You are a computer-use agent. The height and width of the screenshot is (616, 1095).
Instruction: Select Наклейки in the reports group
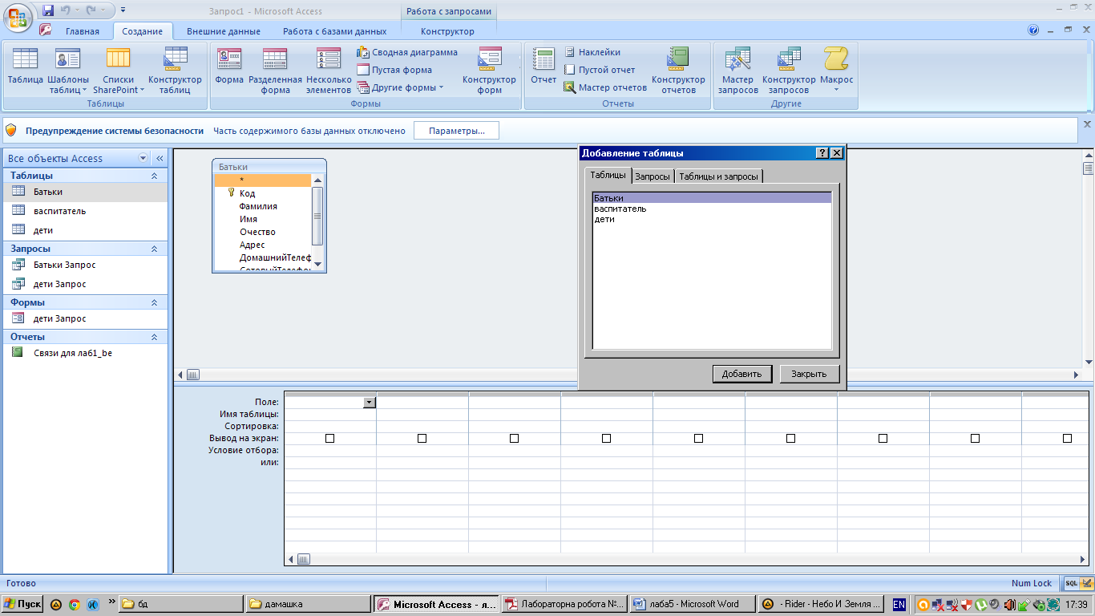(592, 52)
